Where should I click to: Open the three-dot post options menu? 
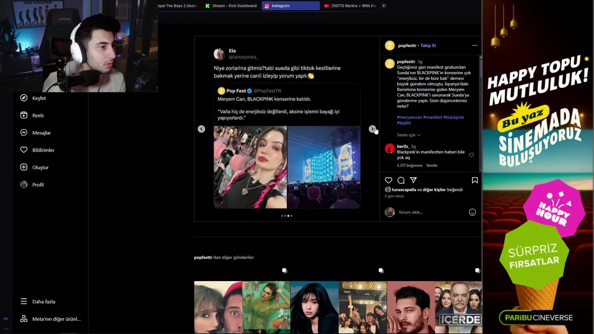(x=475, y=45)
